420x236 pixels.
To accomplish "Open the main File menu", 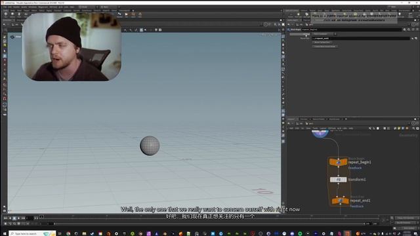I will click(5, 7).
